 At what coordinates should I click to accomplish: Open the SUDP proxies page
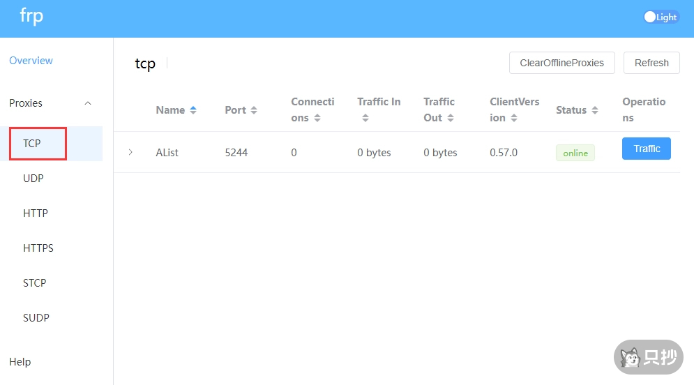(x=36, y=318)
